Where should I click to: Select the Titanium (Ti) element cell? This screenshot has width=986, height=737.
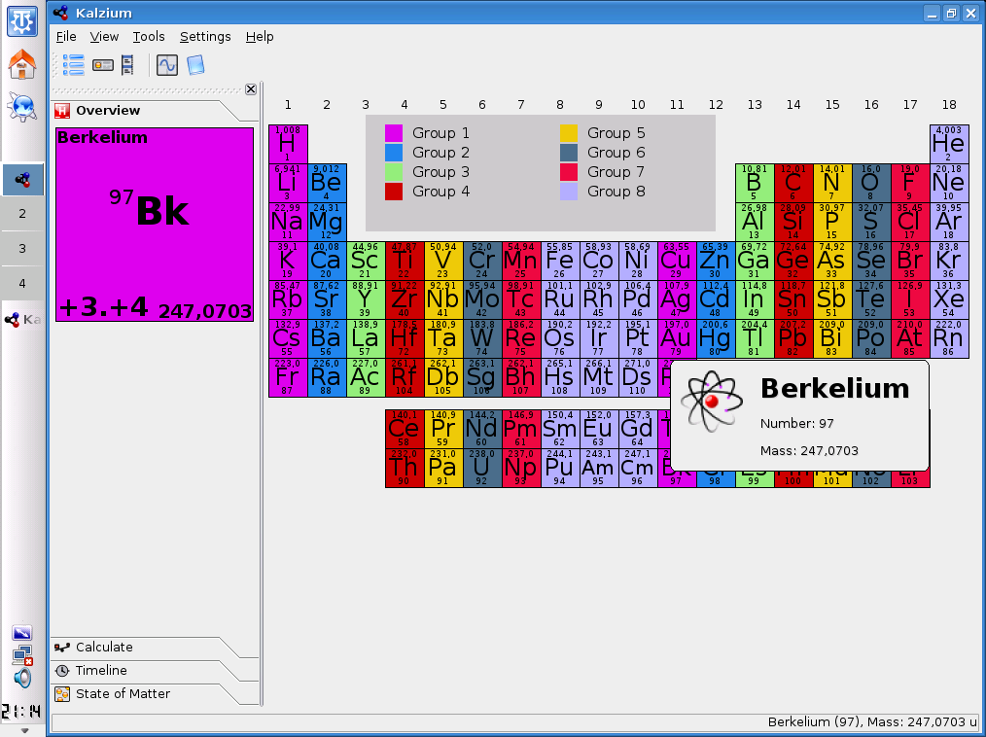click(x=405, y=261)
